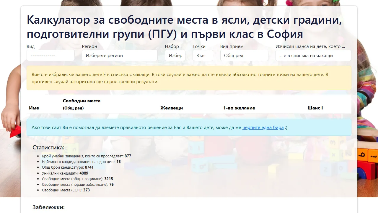The height and width of the screenshot is (213, 378).
Task: Expand the Набор selector
Action: [175, 55]
